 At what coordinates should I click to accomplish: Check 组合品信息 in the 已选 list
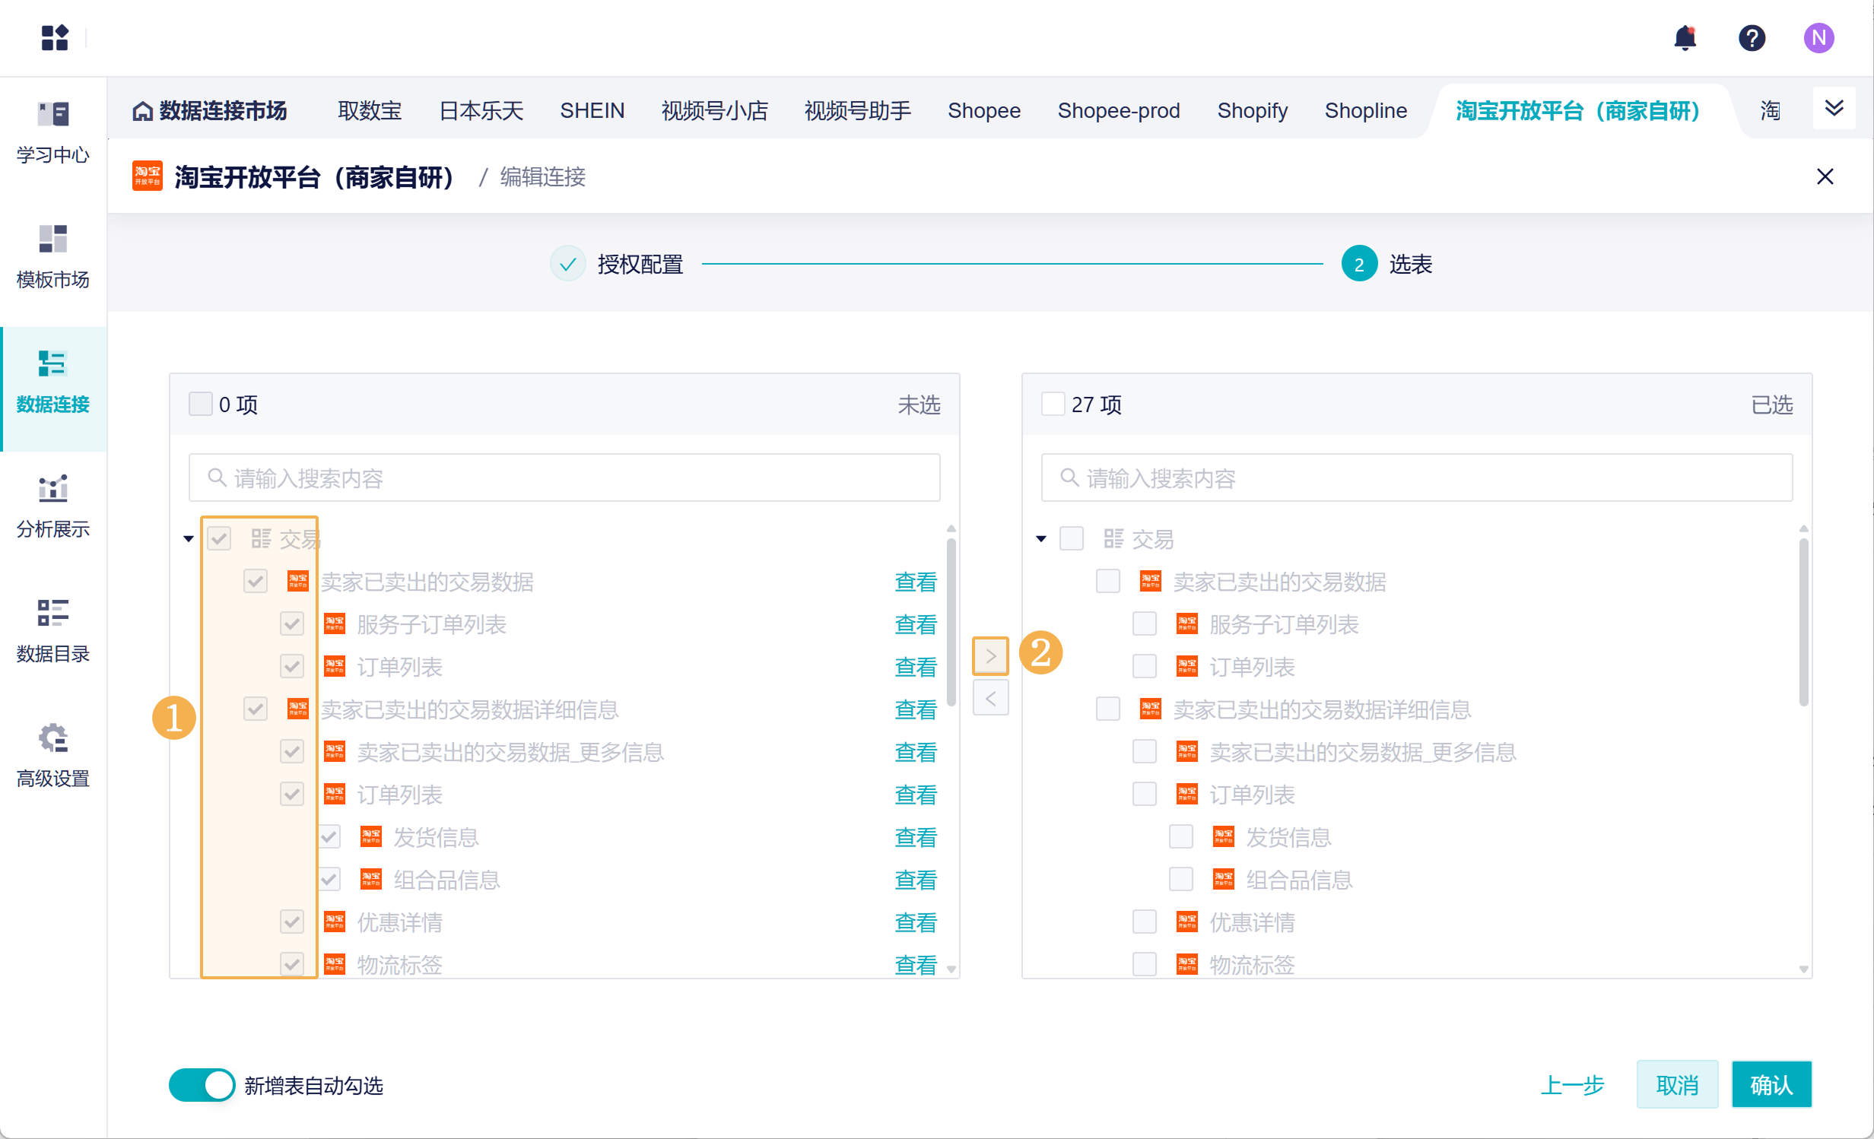click(1181, 880)
